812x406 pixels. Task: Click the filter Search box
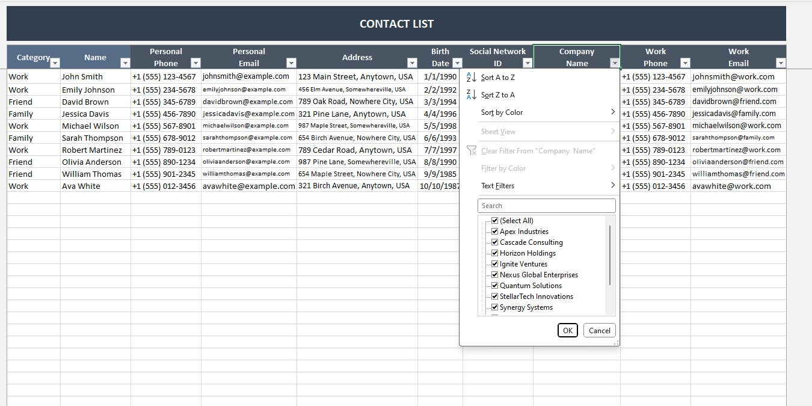click(546, 205)
